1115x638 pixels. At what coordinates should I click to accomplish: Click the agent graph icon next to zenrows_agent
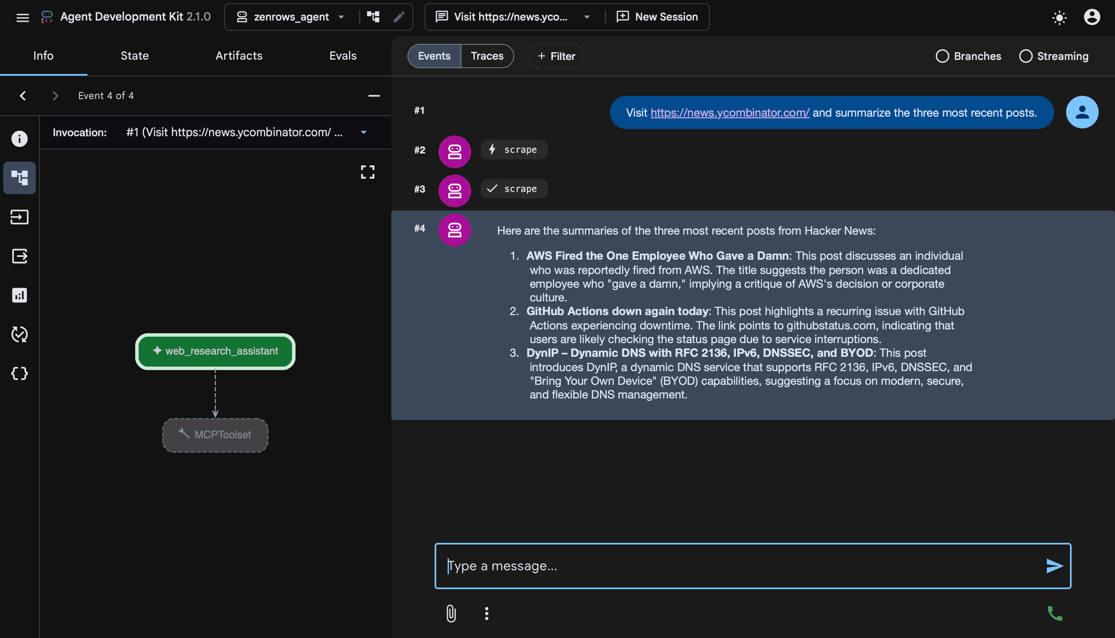coord(373,17)
